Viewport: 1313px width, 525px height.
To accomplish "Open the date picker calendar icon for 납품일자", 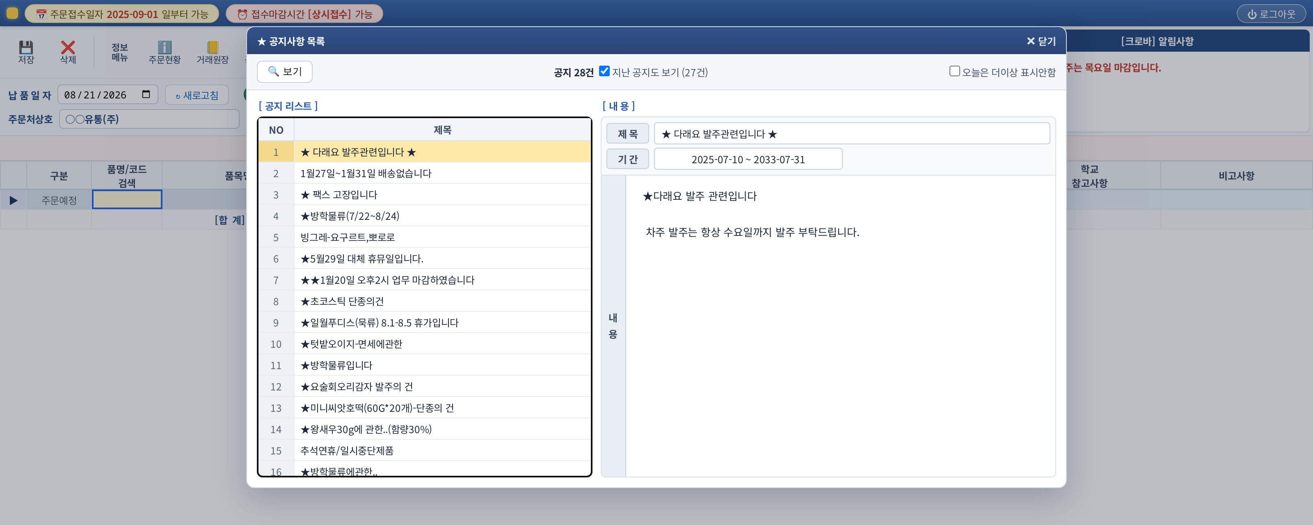I will (x=146, y=94).
